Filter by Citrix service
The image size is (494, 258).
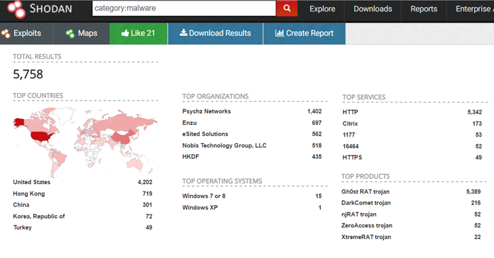[x=350, y=124]
